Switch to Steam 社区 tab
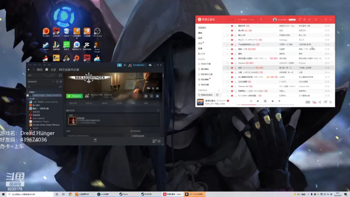350x197 pixels. tap(53, 70)
